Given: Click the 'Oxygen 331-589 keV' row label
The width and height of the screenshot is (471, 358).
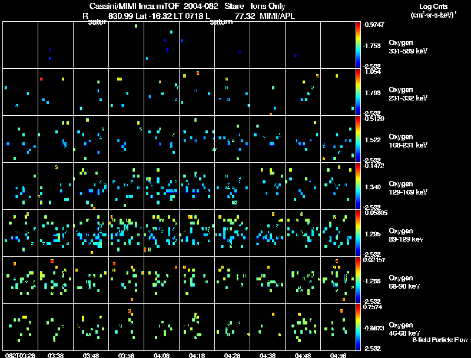Looking at the screenshot, I should 408,47.
